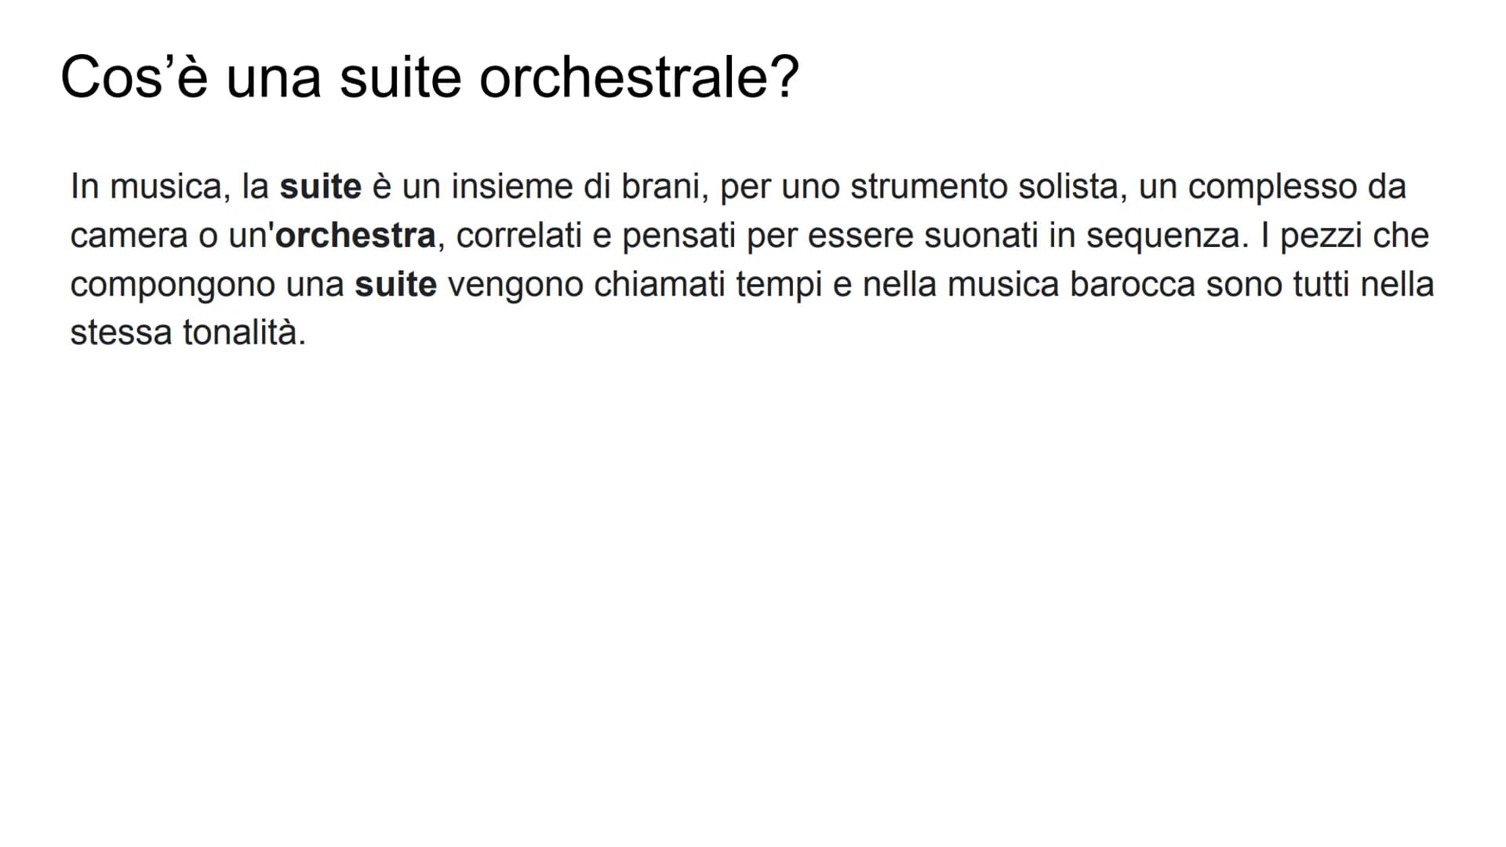Click the slide title 'Cos'è una suite orchestrale?'
Viewport: 1506px width, 847px height.
(x=430, y=78)
